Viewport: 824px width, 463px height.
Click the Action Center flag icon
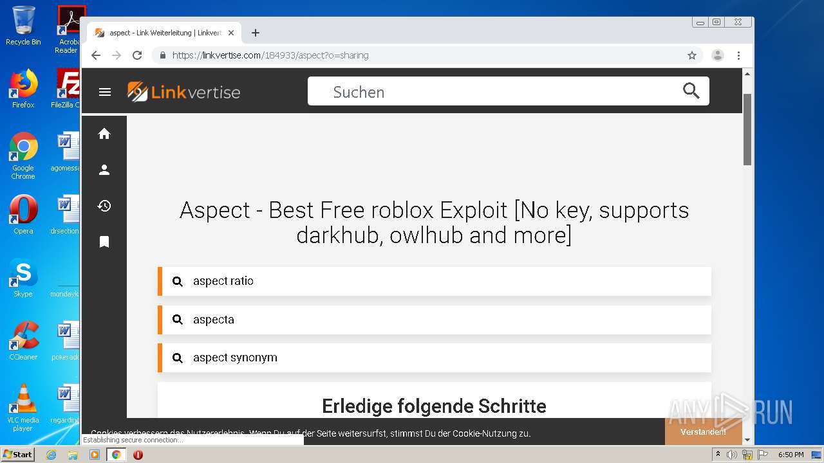[x=763, y=455]
